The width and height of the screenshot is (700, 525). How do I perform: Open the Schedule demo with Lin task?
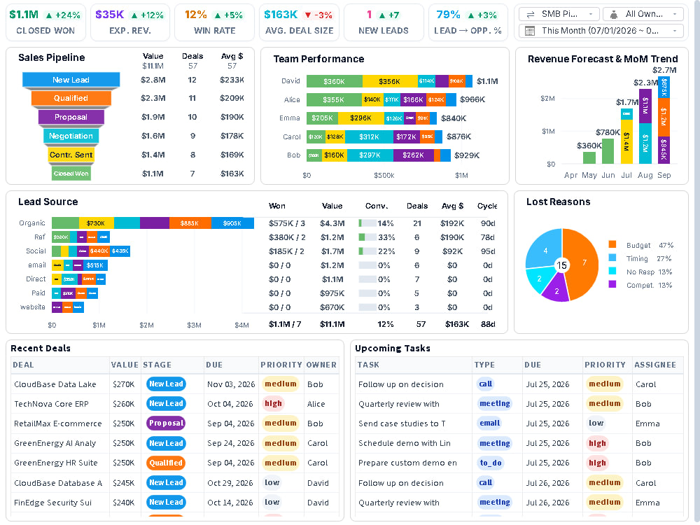[x=405, y=443]
